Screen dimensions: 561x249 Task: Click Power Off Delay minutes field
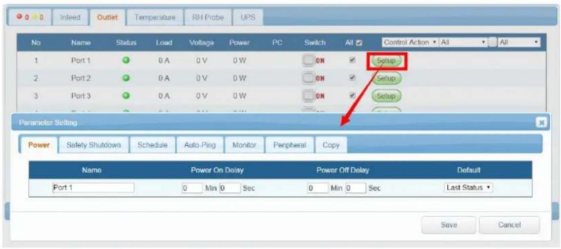point(318,188)
